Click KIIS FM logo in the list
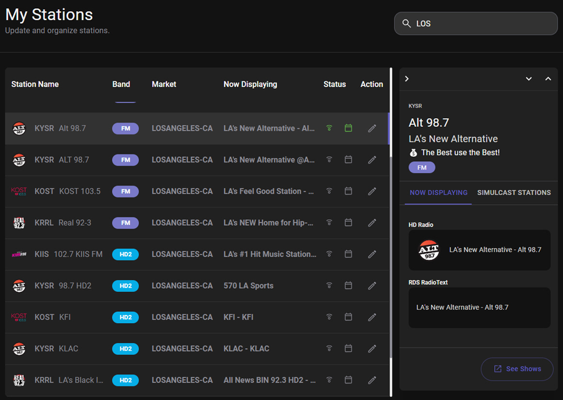Viewport: 563px width, 400px height. coord(19,254)
